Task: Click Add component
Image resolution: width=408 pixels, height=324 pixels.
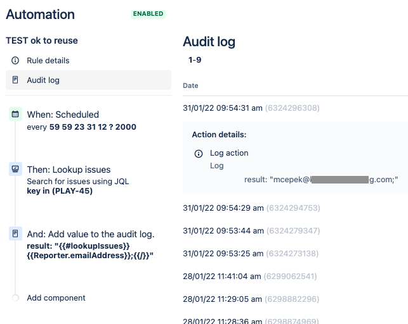Action: pyautogui.click(x=56, y=298)
